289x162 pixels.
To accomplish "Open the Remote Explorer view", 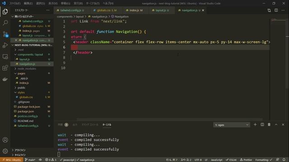I will click(x=5, y=57).
